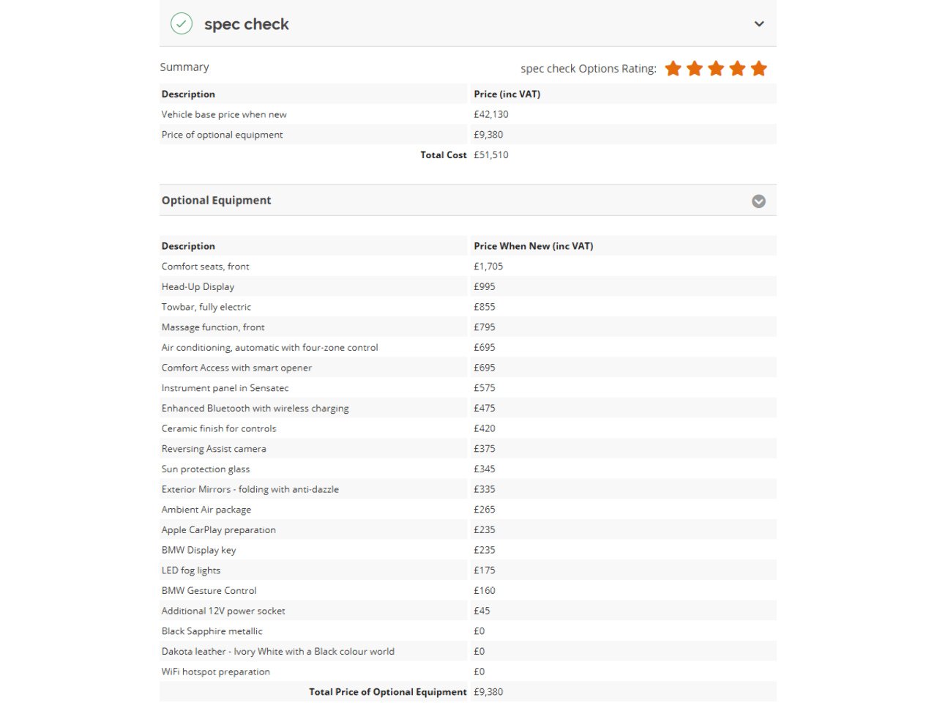
Task: Click the Optional Equipment header bar
Action: pyautogui.click(x=468, y=200)
